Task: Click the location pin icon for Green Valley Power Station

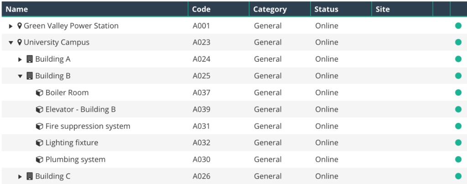Action: [x=20, y=26]
